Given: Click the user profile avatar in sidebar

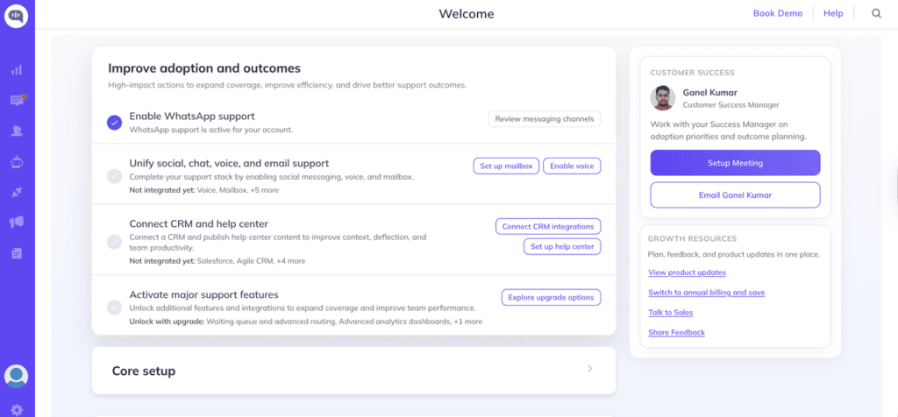Looking at the screenshot, I should pos(16,377).
